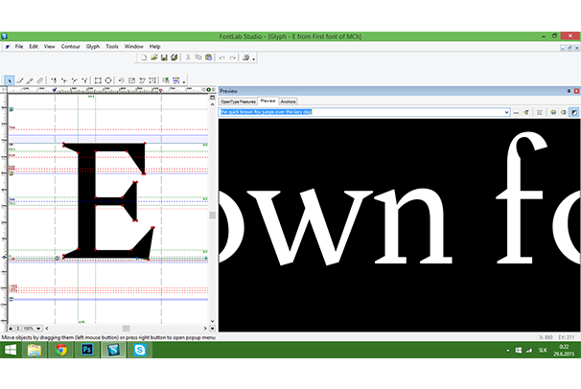Open file using the folder icon

tap(153, 57)
